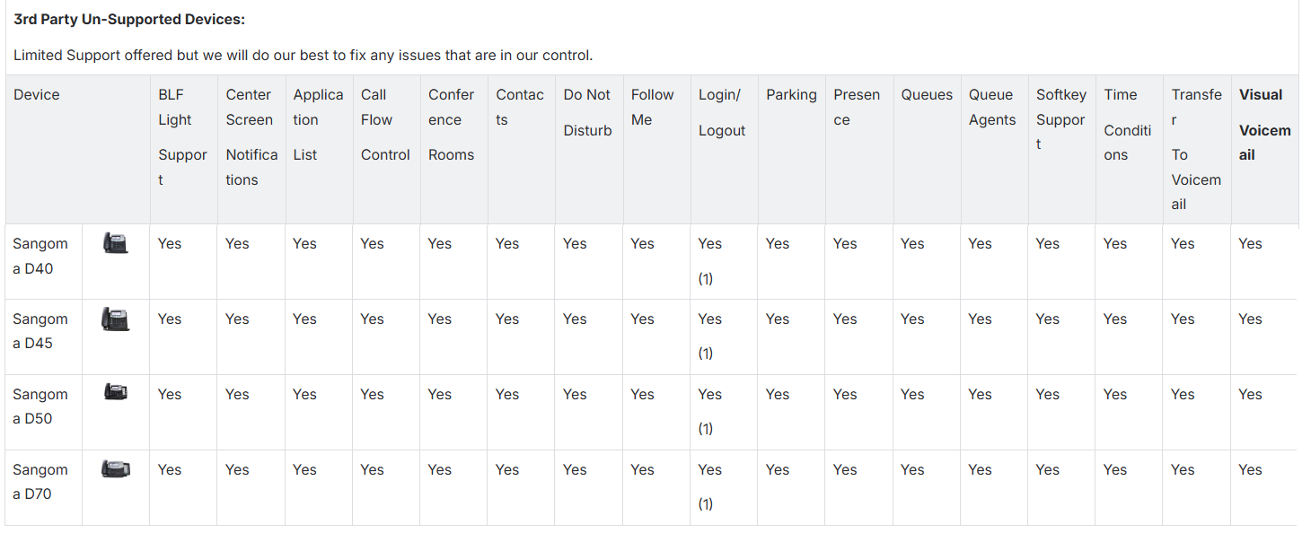
Task: Click the Conference Rooms column header
Action: (451, 124)
